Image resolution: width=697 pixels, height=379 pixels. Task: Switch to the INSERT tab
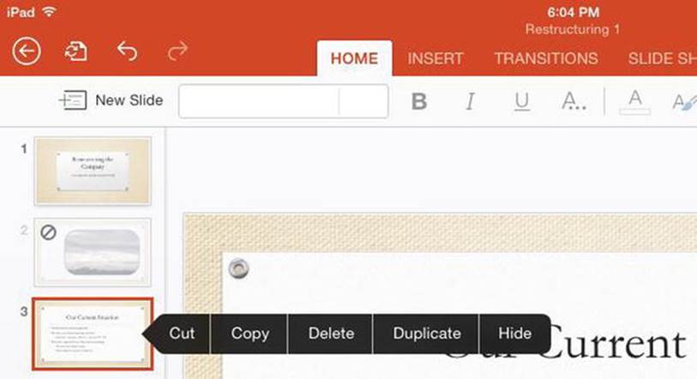point(436,58)
